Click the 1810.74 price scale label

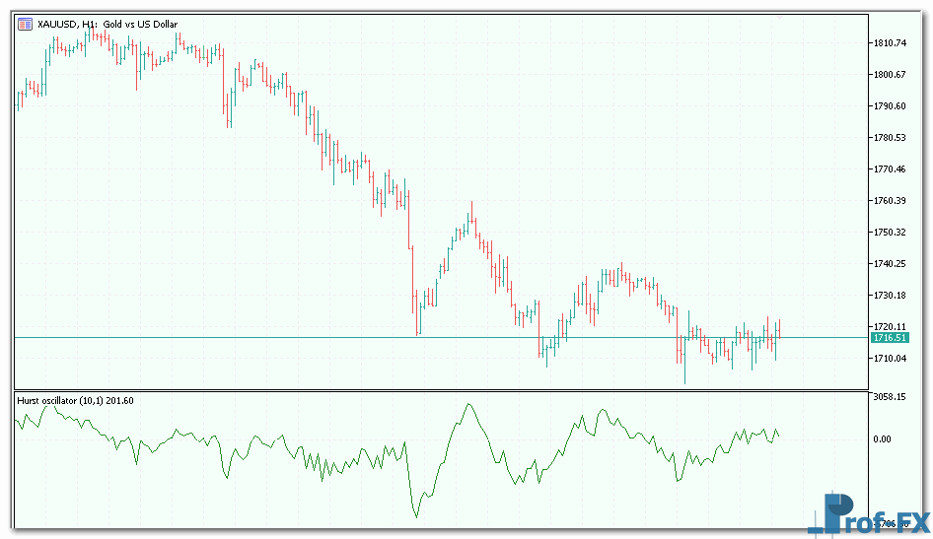click(889, 43)
